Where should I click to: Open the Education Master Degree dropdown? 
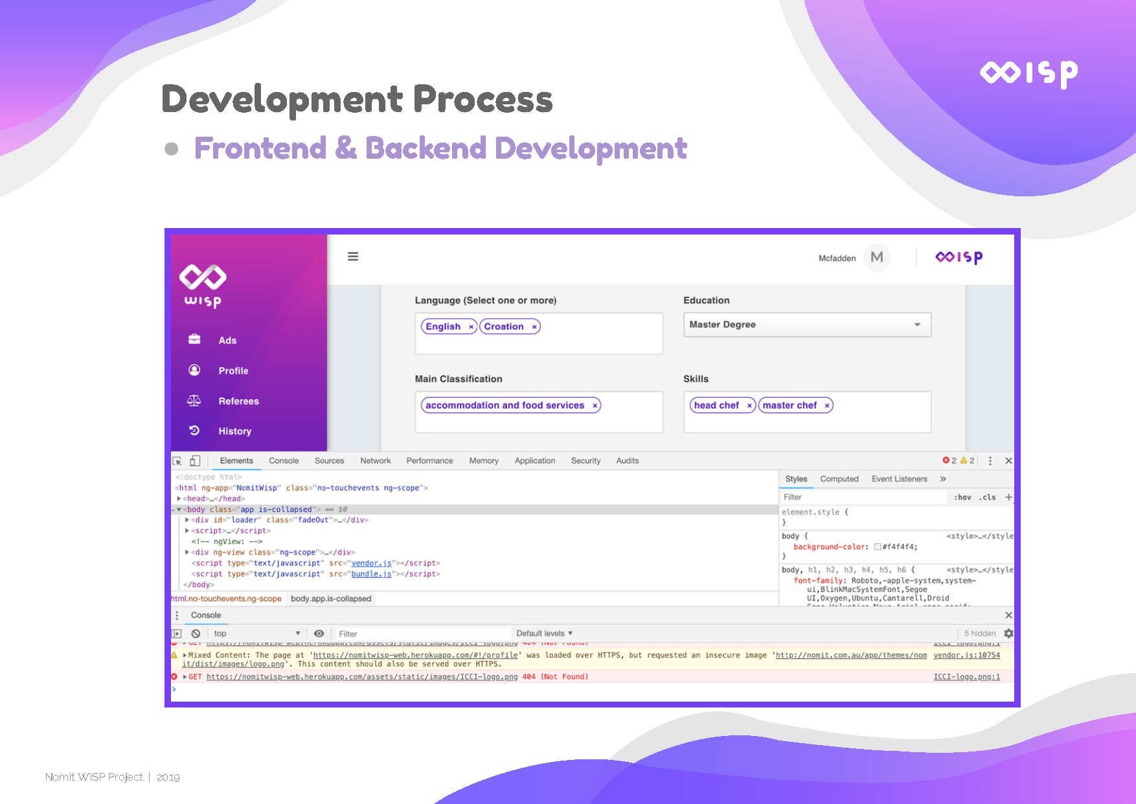coord(807,325)
